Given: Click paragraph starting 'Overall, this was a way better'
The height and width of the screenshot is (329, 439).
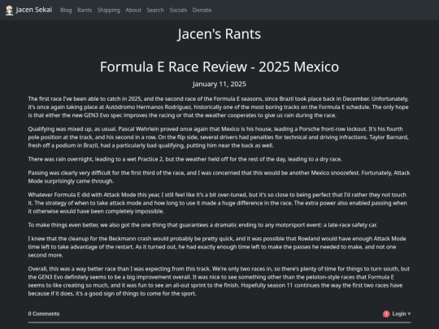Looking at the screenshot, I should [219, 281].
